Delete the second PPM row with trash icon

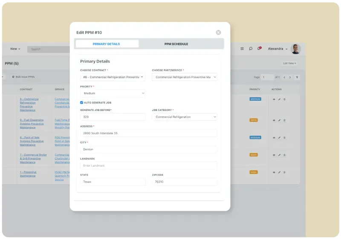(285, 120)
